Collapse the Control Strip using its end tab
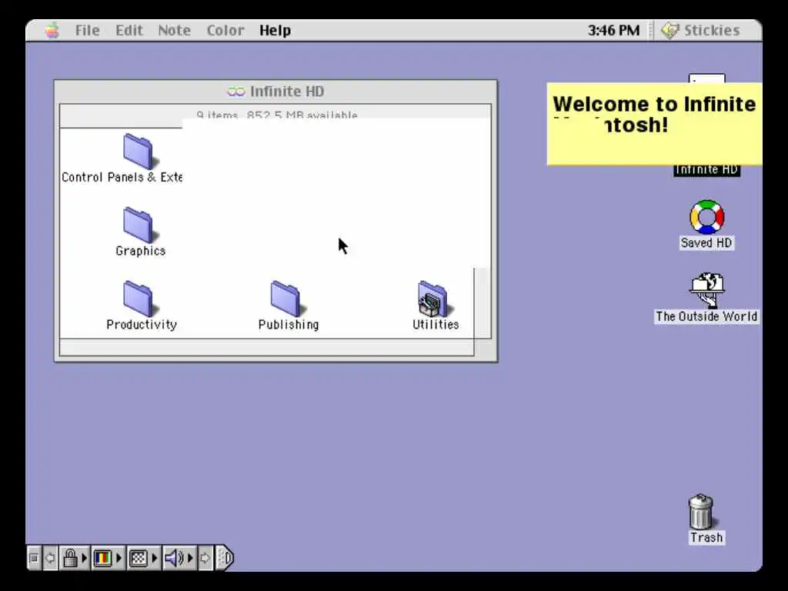This screenshot has height=591, width=788. [225, 558]
